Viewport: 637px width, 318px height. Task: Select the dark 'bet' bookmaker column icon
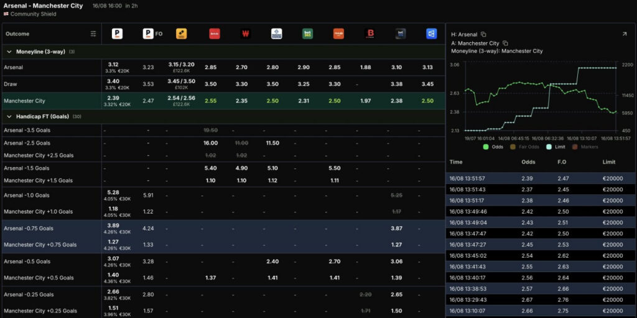click(x=400, y=34)
